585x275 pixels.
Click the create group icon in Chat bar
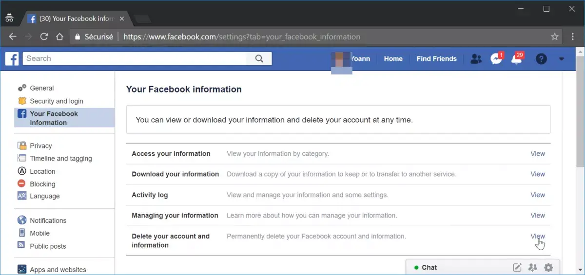point(533,267)
